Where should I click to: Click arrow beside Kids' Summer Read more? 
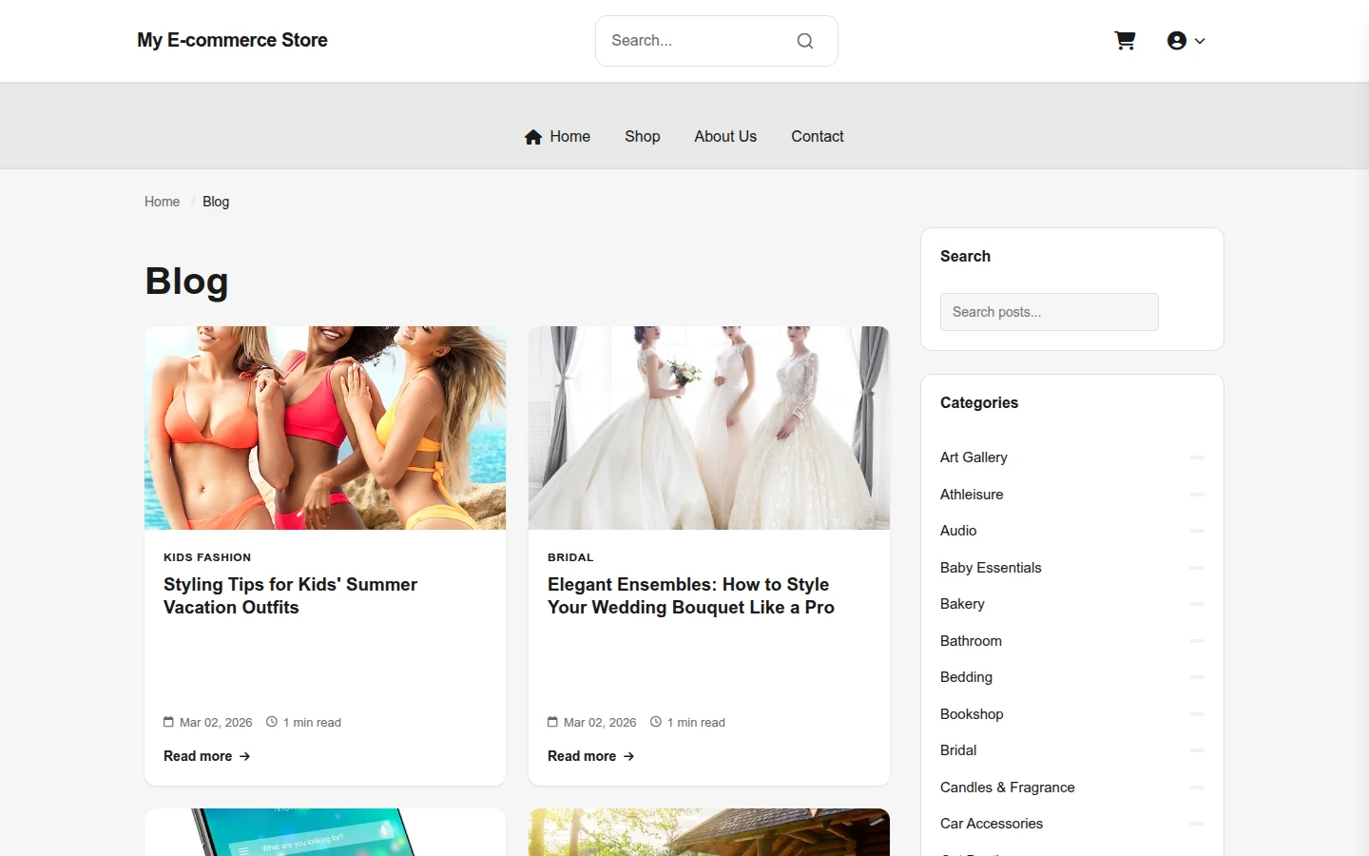[x=245, y=756]
